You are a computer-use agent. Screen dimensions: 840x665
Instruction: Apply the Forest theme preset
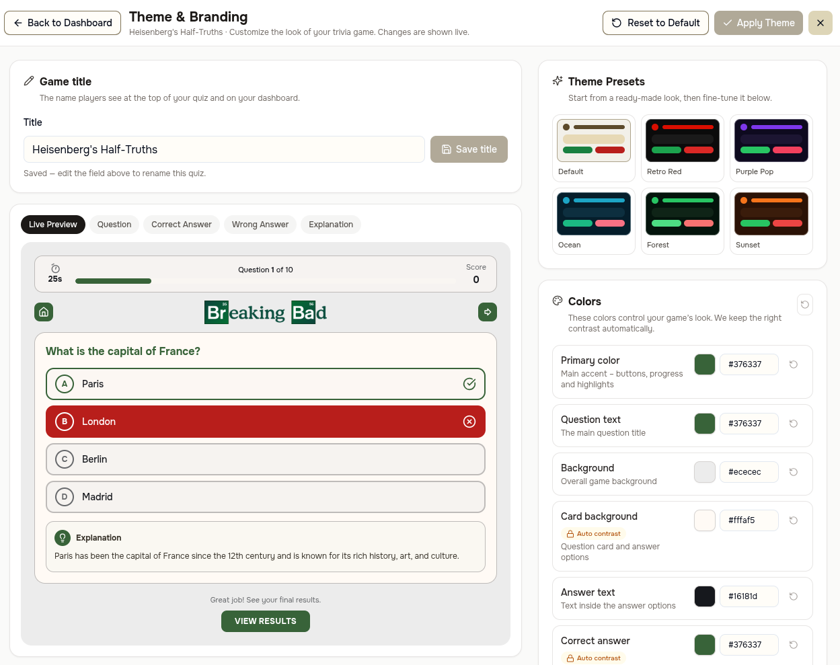click(x=683, y=221)
